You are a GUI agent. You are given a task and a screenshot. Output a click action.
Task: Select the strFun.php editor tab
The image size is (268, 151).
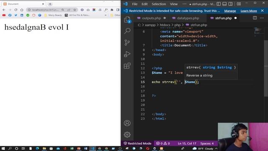(223, 18)
